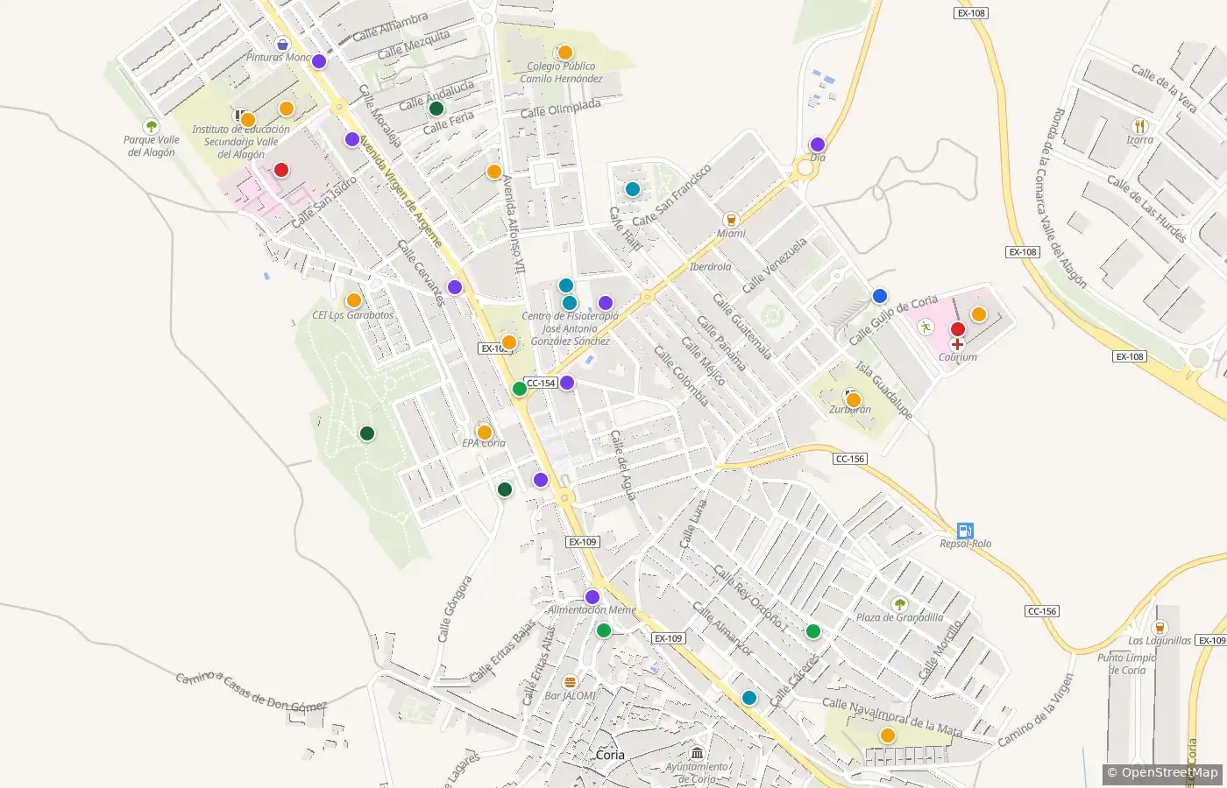The height and width of the screenshot is (788, 1227).
Task: Open the OpenStreetMap attribution link
Action: point(1162,772)
